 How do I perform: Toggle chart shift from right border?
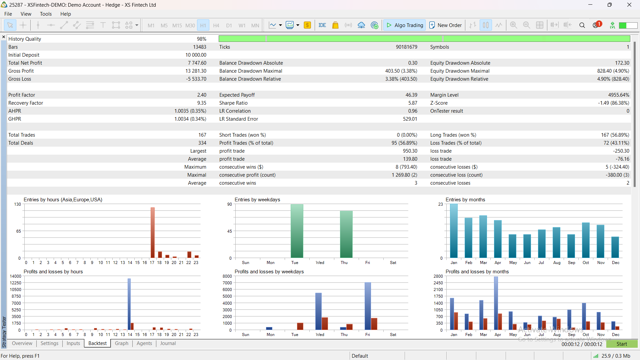(567, 25)
